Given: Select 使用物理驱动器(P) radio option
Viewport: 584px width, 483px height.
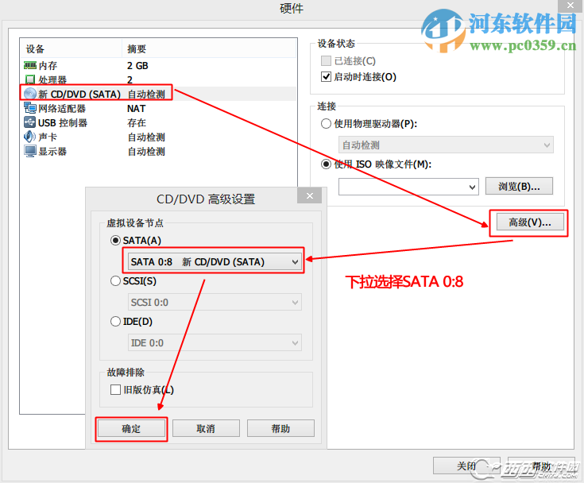Looking at the screenshot, I should (x=326, y=123).
